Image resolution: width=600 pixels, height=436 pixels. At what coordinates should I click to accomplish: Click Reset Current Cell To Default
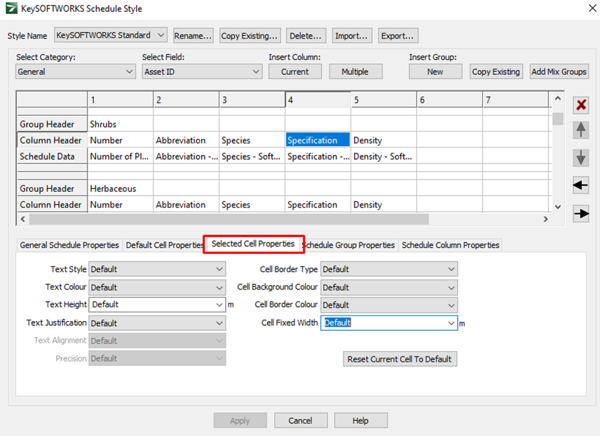(x=400, y=358)
